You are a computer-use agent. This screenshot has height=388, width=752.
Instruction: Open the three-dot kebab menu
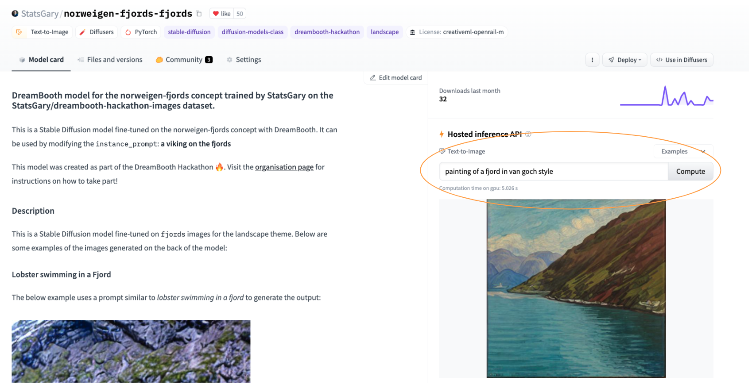[x=592, y=59]
